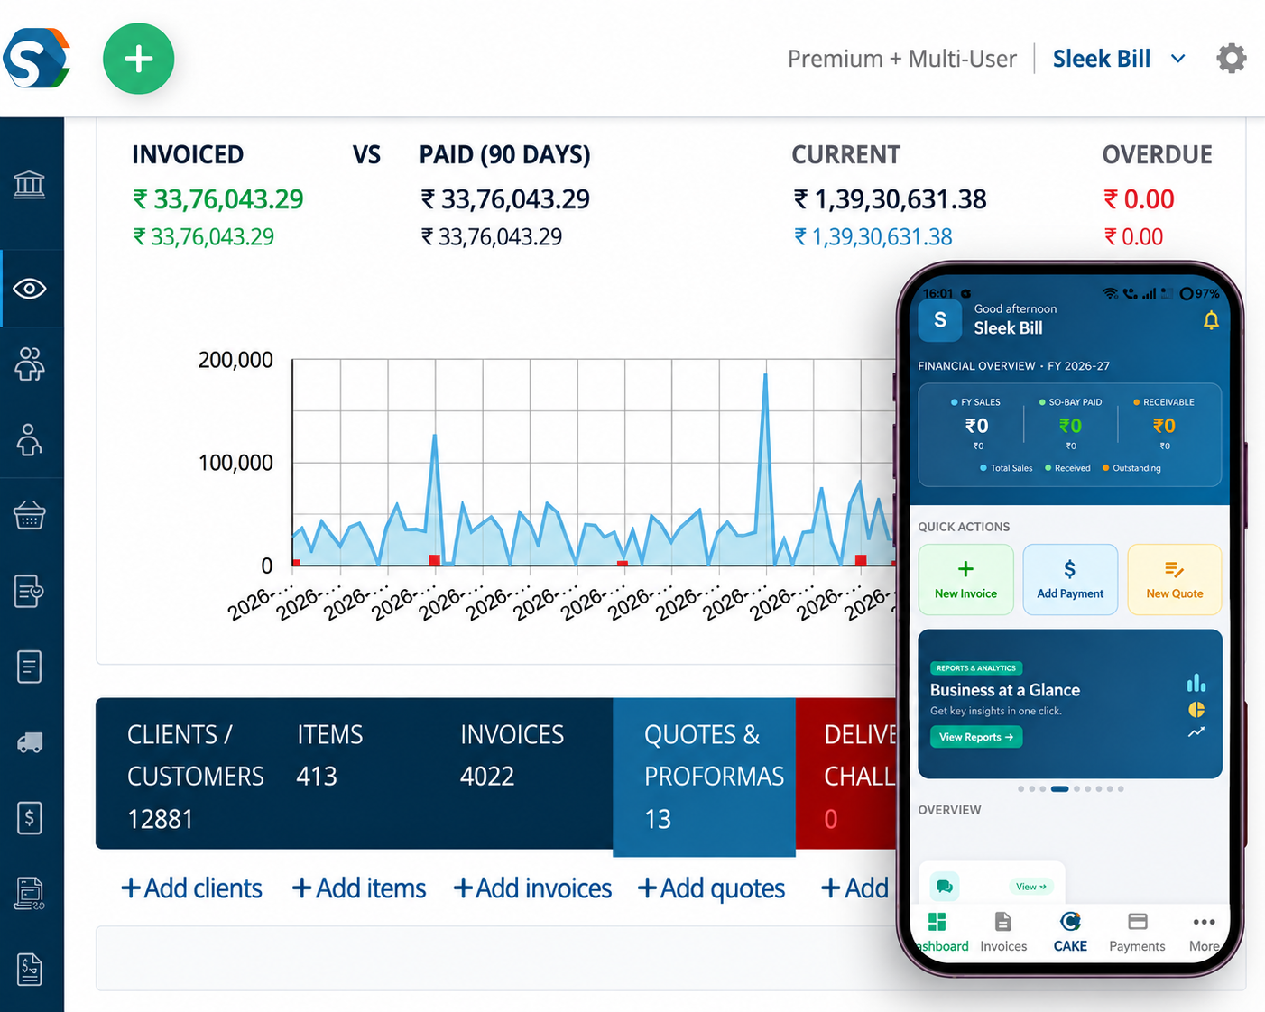
Task: Open the single person sidebar icon
Action: coord(30,439)
